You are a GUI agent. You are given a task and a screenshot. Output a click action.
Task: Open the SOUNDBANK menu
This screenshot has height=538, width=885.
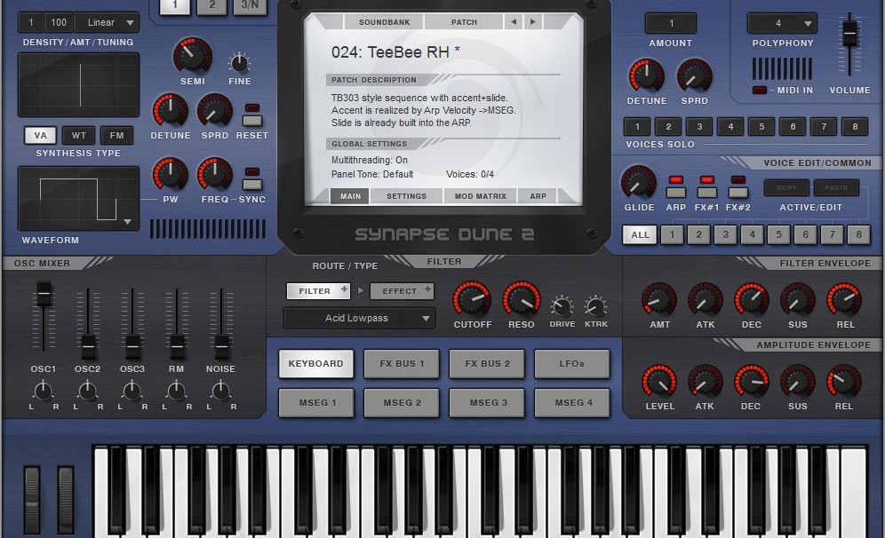[385, 22]
